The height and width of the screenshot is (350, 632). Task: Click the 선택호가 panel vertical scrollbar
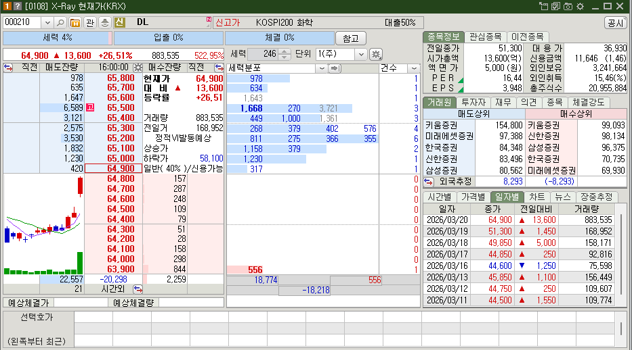click(x=620, y=329)
